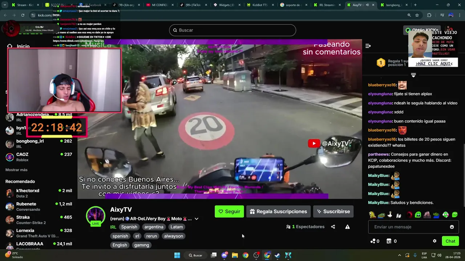
Task: Show hidden system tray icons
Action: pos(399,255)
